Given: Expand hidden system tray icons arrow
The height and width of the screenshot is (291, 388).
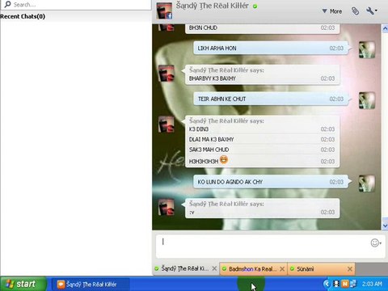Looking at the screenshot, I should (327, 284).
